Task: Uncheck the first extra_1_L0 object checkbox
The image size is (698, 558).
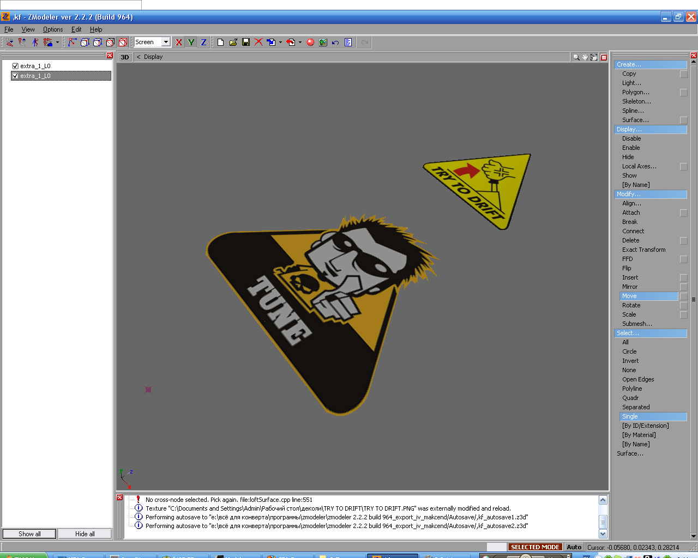Action: (x=15, y=66)
